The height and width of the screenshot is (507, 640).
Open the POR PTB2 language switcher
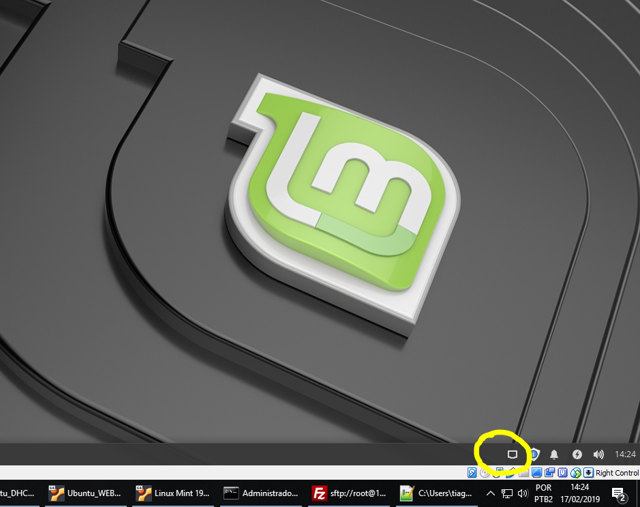543,493
